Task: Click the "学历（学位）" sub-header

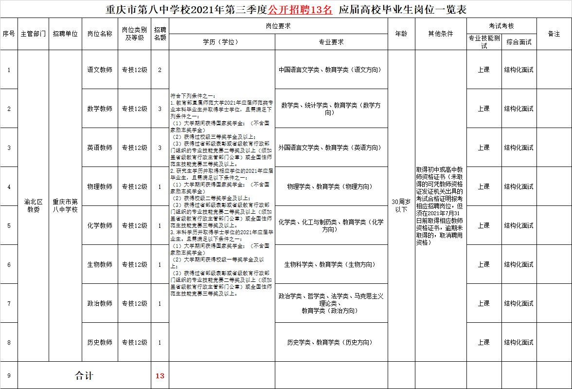Action: coord(222,42)
